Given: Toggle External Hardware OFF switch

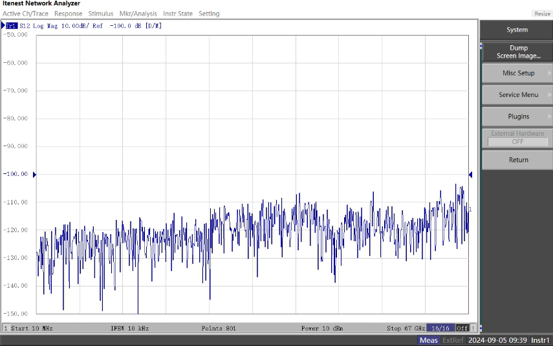Looking at the screenshot, I should point(517,142).
